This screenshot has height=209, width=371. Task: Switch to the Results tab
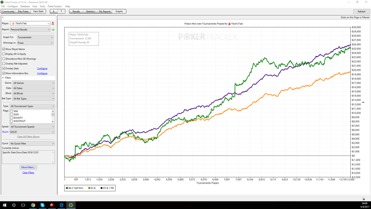[76, 11]
